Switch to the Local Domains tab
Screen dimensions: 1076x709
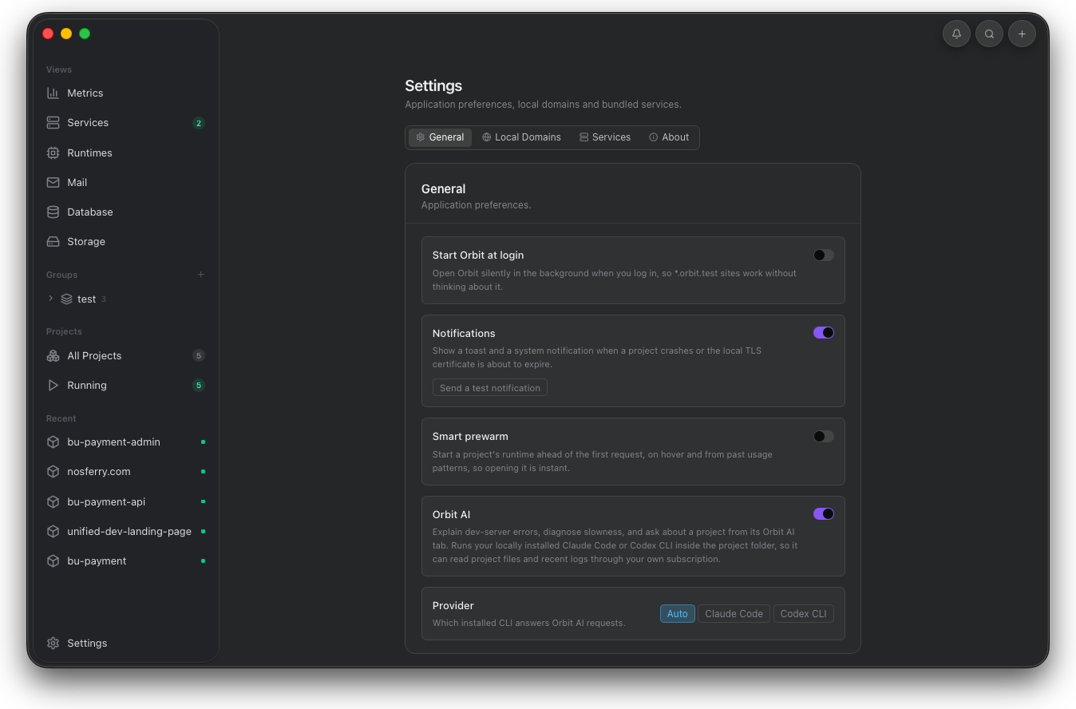[x=521, y=137]
